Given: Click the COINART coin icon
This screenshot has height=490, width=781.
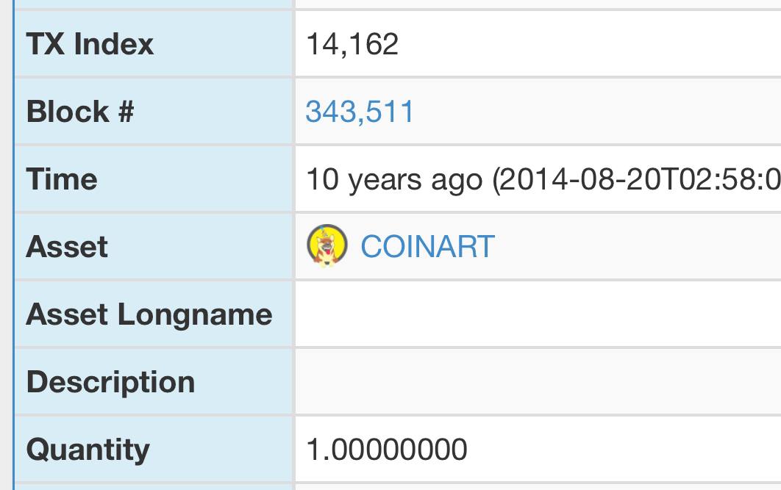Looking at the screenshot, I should click(327, 246).
